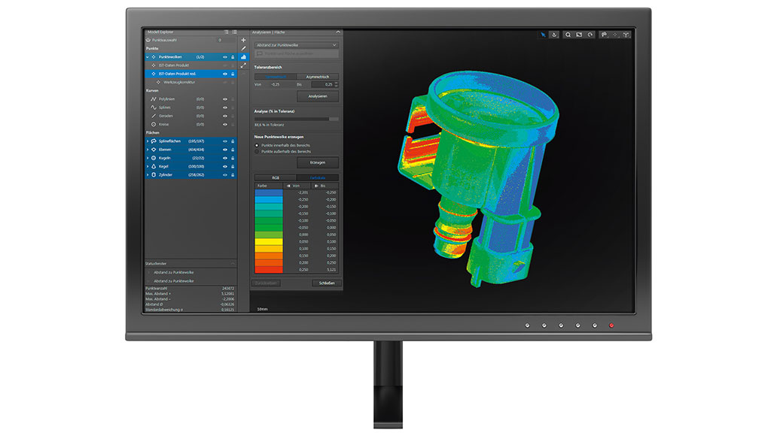This screenshot has width=777, height=436.
Task: Select the bar chart analysis icon
Action: coord(243,57)
